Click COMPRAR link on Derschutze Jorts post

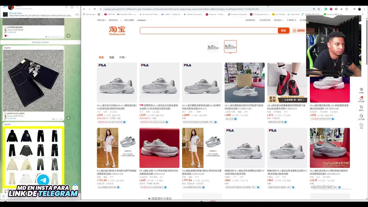pos(11,118)
